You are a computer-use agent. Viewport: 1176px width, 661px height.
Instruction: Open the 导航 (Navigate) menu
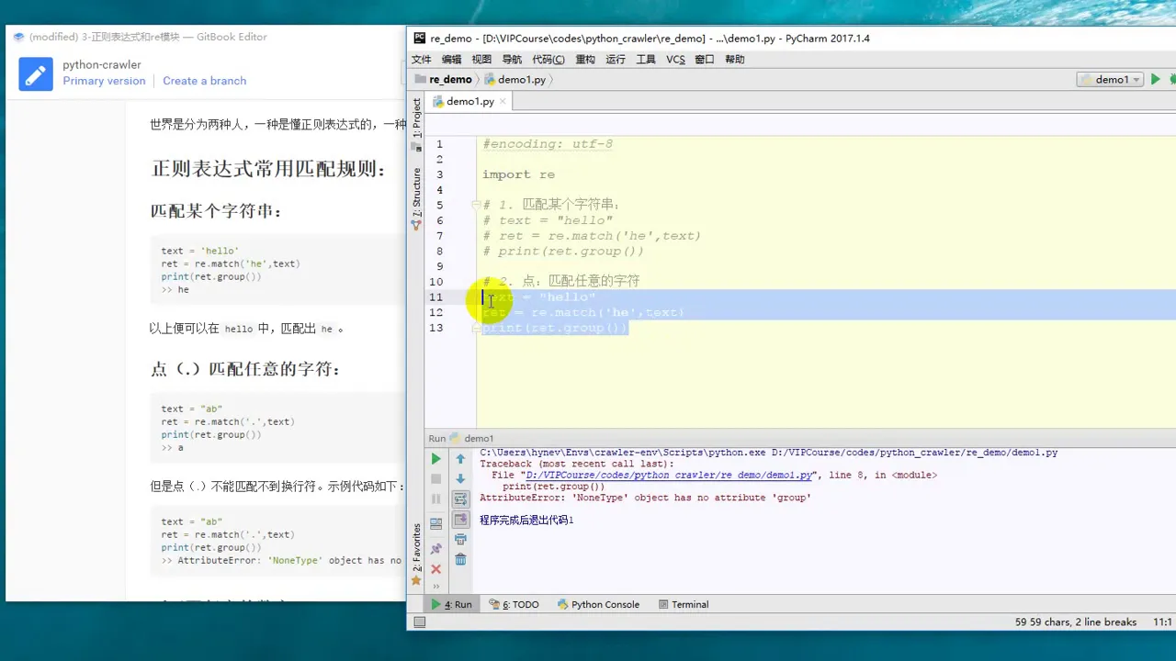pyautogui.click(x=512, y=60)
